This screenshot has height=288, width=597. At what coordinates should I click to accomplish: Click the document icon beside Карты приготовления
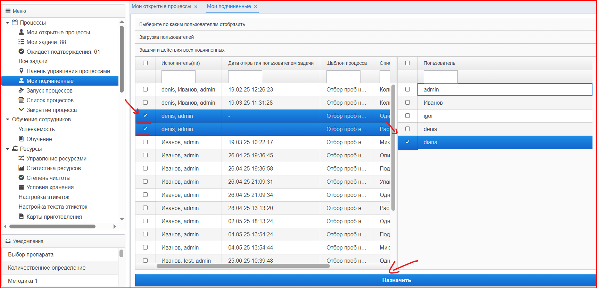(21, 216)
